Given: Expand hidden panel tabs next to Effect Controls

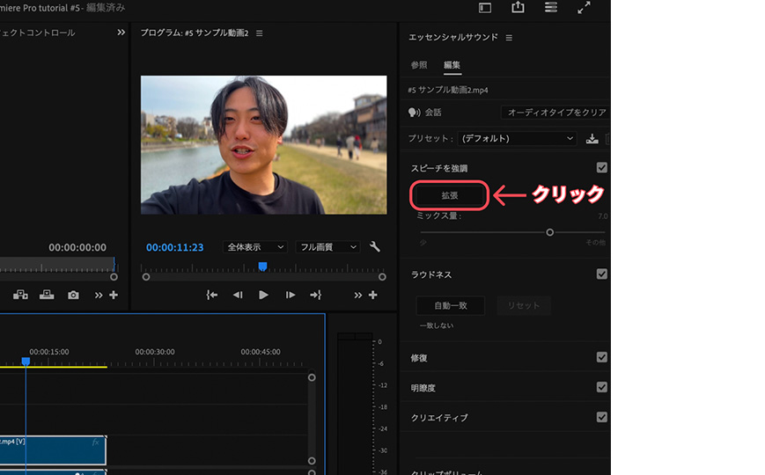Looking at the screenshot, I should [x=121, y=33].
